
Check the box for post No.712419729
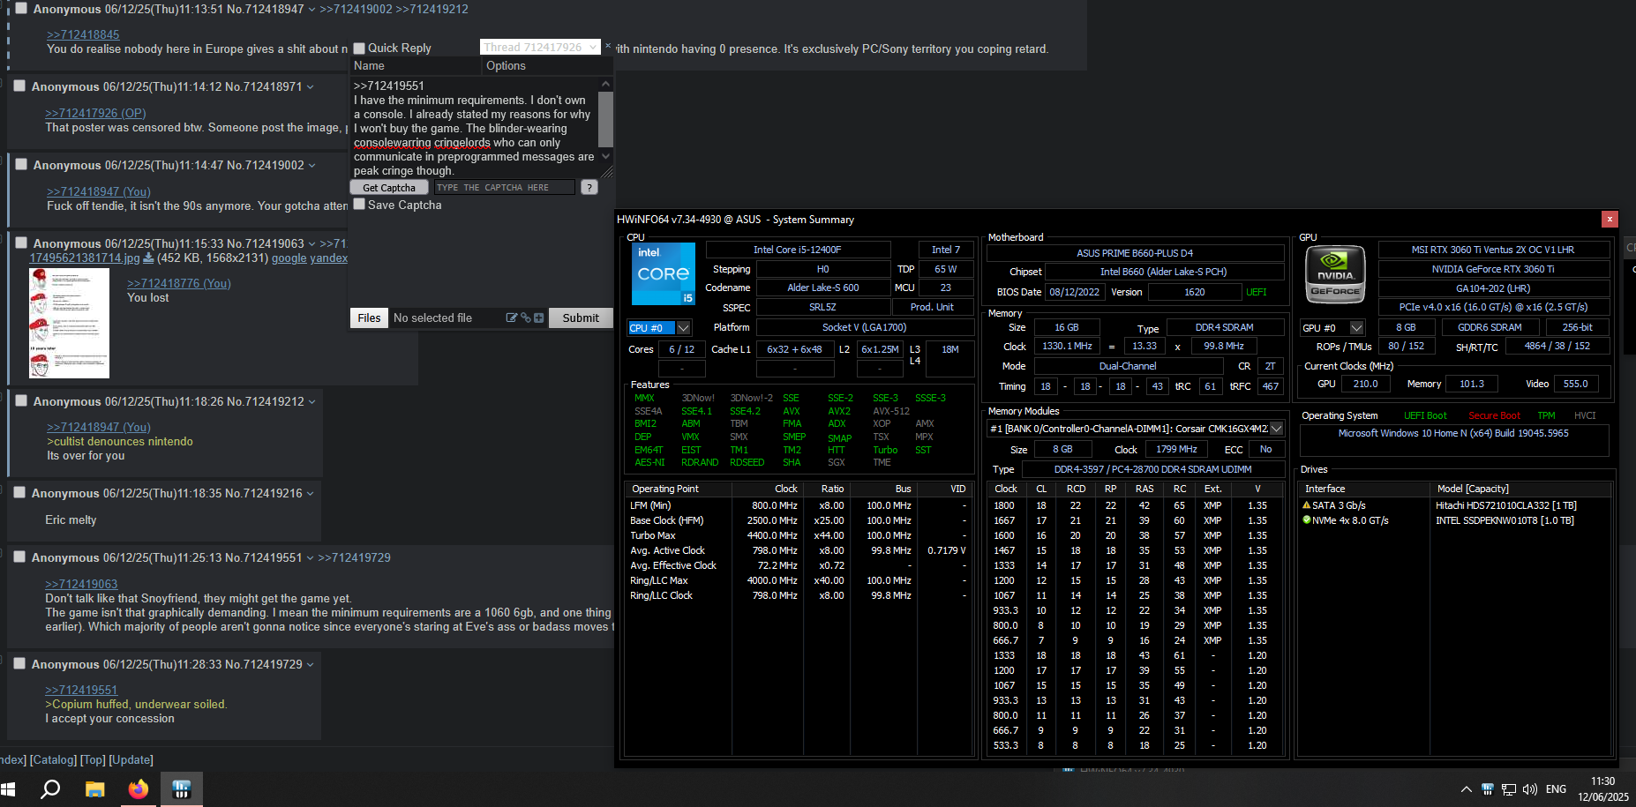tap(19, 663)
